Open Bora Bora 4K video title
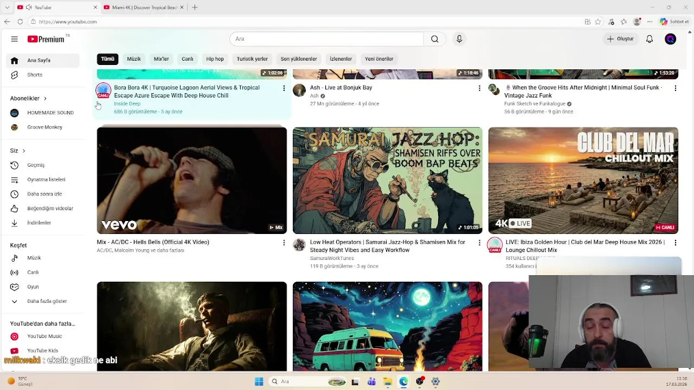The height and width of the screenshot is (390, 694). point(187,92)
